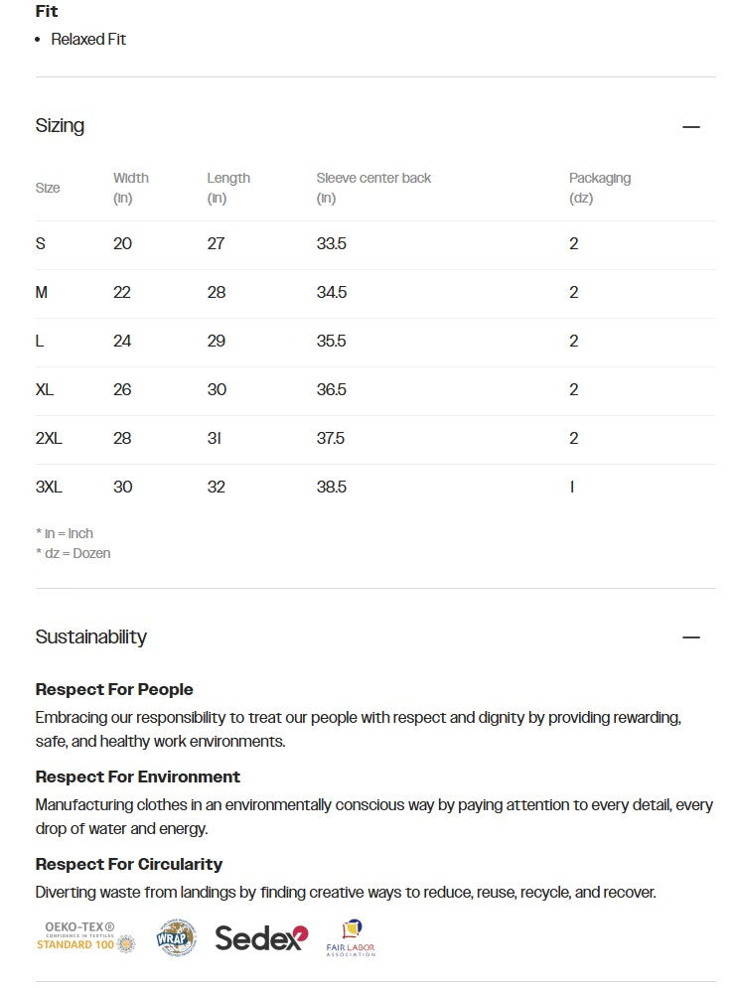Click the Sleeve center back column header
The image size is (734, 988).
[373, 179]
